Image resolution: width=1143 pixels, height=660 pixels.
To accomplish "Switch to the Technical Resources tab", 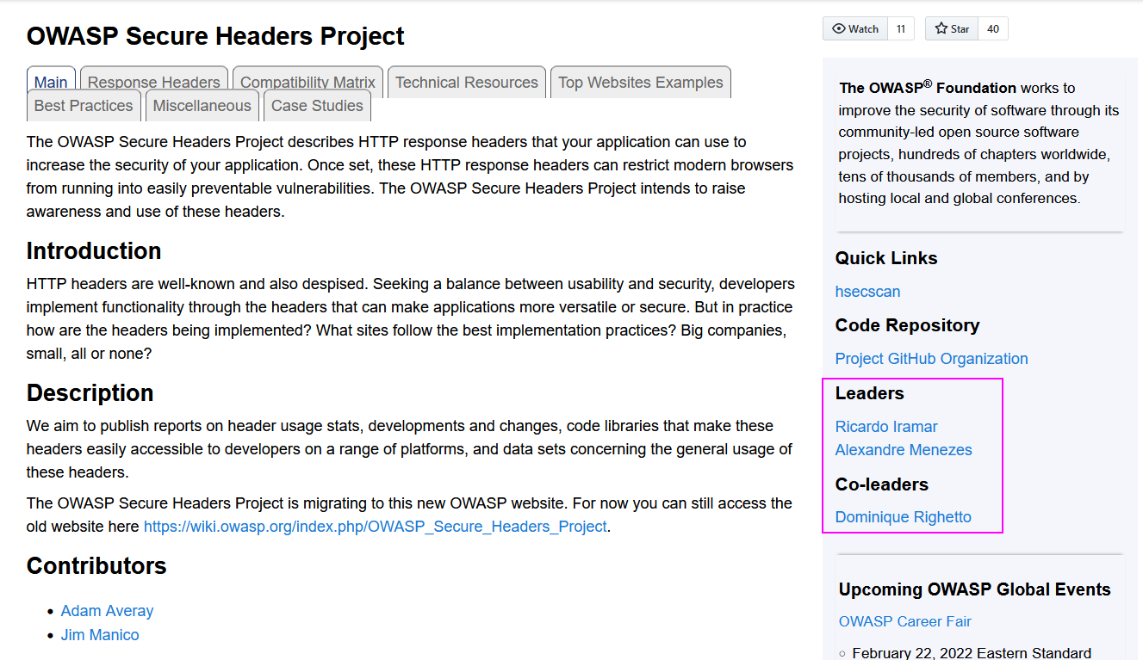I will pos(467,83).
